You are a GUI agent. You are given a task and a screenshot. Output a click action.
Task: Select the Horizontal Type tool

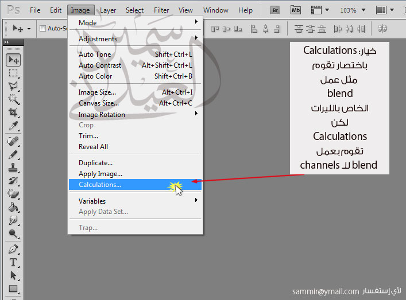[13, 262]
